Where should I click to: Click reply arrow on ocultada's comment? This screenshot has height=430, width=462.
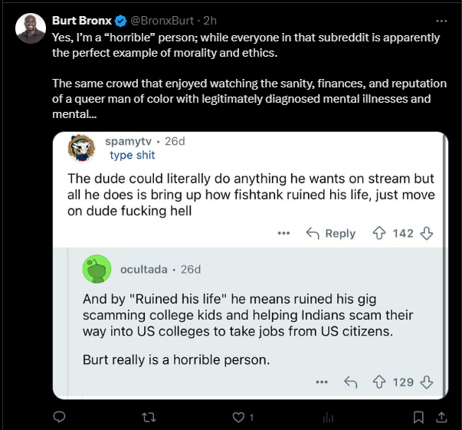point(351,382)
